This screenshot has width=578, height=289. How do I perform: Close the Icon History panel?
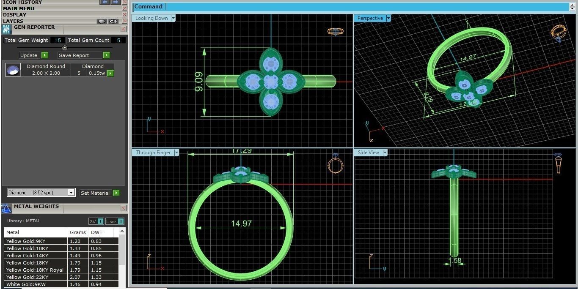click(x=124, y=2)
